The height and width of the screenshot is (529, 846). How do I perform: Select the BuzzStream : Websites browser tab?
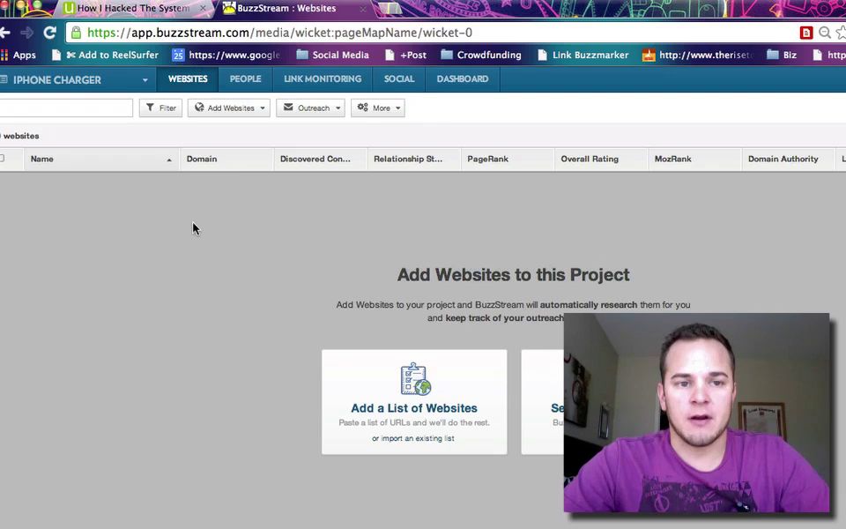[x=286, y=8]
